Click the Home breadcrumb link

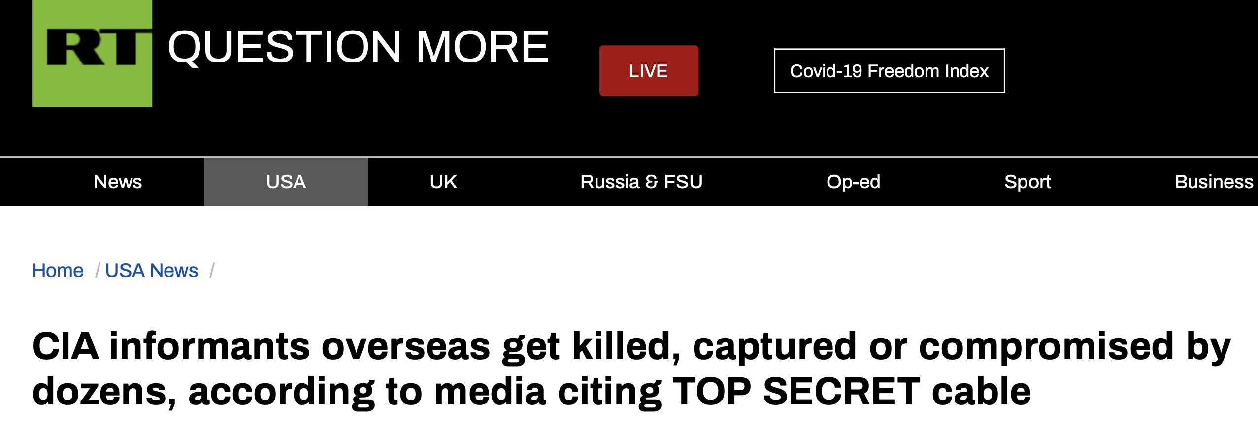point(58,271)
